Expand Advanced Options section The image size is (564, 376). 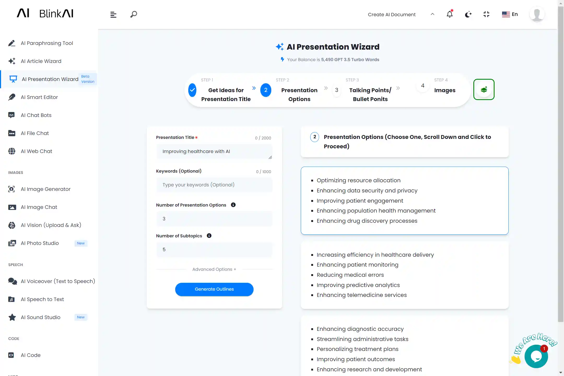(214, 269)
